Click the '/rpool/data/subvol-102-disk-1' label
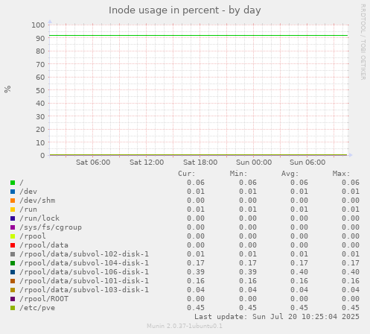Screen dimensions: 370x334 point(84,254)
